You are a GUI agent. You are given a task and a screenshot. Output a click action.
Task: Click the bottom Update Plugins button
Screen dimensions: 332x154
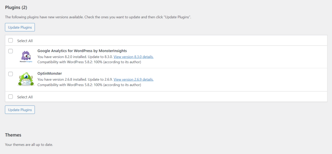(20, 110)
